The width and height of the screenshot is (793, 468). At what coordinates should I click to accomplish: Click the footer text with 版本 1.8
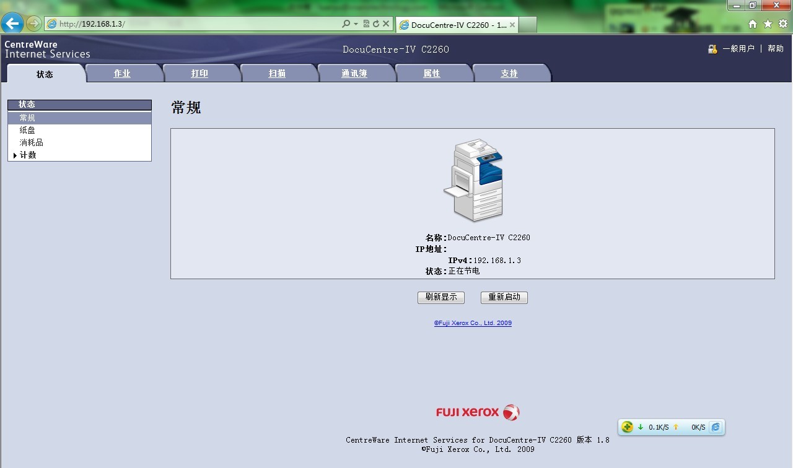(x=478, y=440)
